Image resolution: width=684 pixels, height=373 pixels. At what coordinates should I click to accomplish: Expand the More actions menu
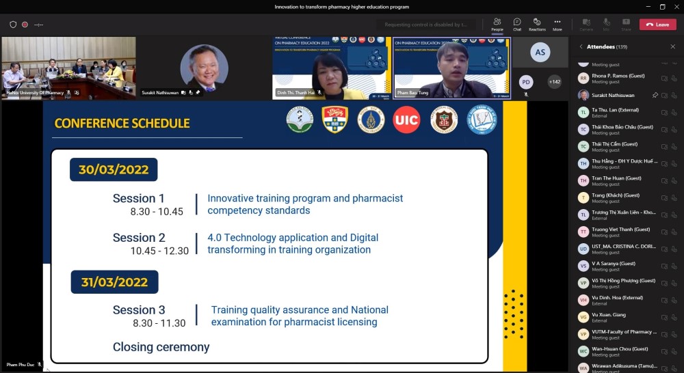point(557,24)
